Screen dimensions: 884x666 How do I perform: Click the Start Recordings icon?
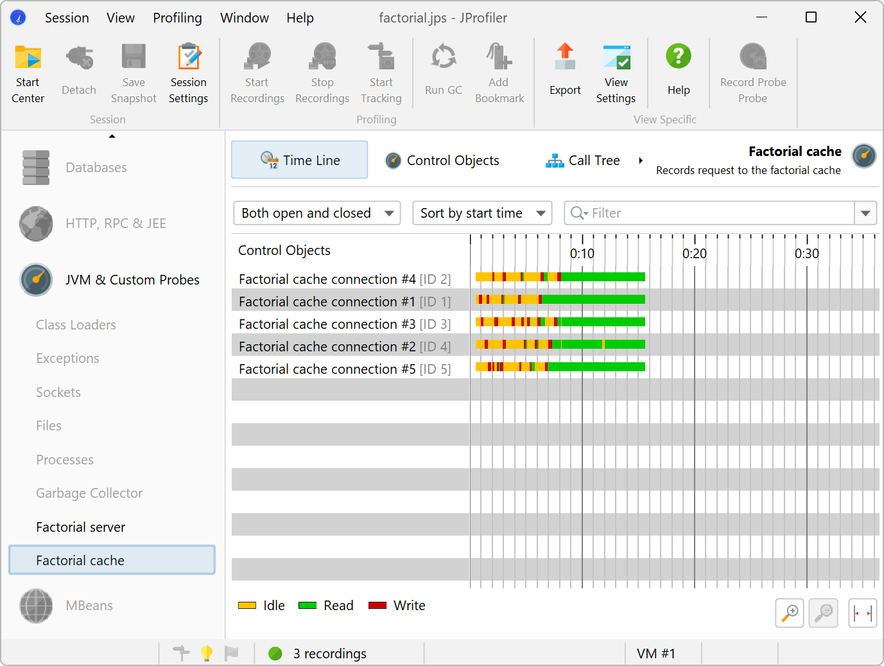(257, 57)
